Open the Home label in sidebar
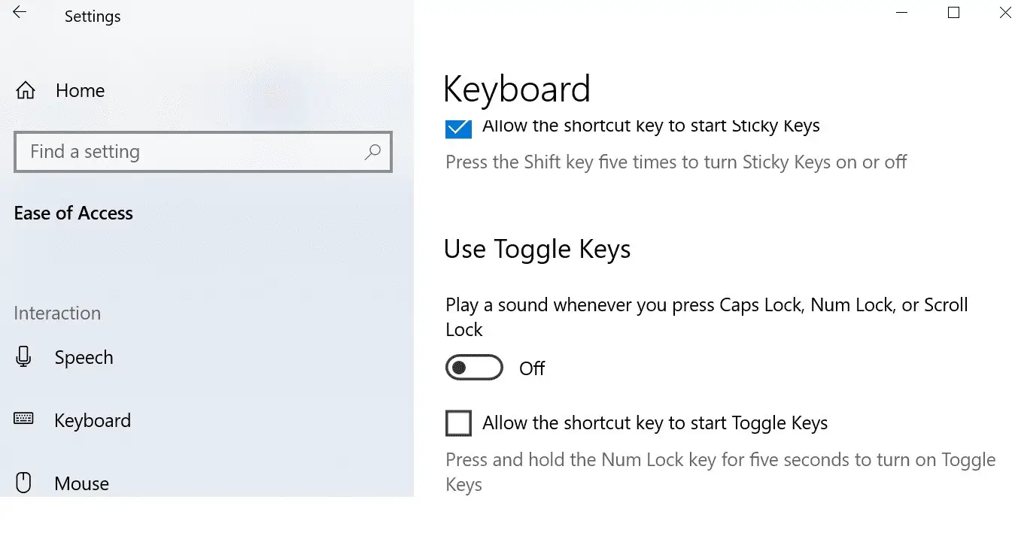1015x533 pixels. [x=80, y=91]
